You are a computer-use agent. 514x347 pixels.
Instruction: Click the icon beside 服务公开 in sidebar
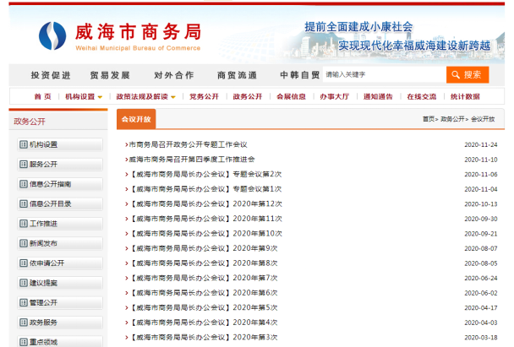point(23,164)
